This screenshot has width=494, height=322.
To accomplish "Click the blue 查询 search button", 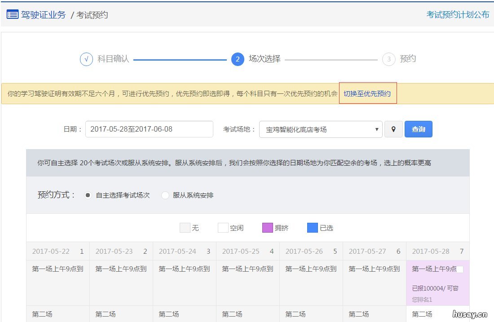I will click(418, 129).
